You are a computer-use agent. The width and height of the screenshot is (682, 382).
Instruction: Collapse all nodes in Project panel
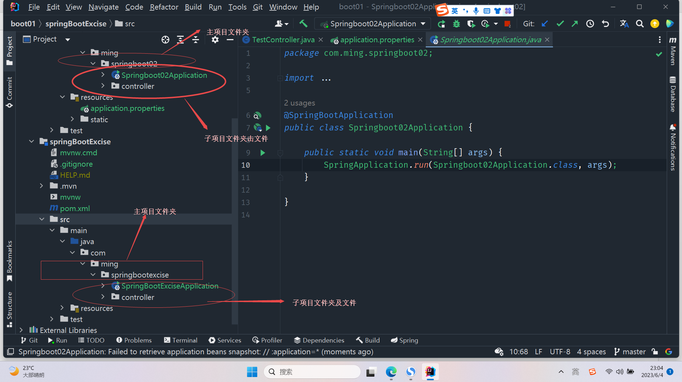[x=195, y=39]
